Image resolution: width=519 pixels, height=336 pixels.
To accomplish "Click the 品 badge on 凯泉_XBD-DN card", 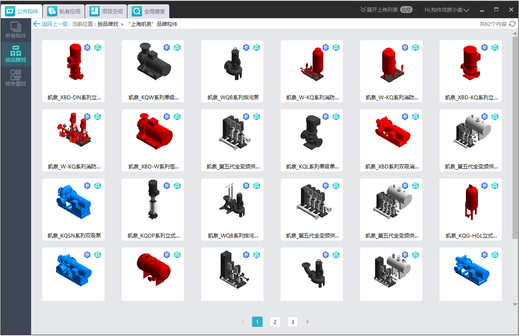I will click(x=98, y=48).
